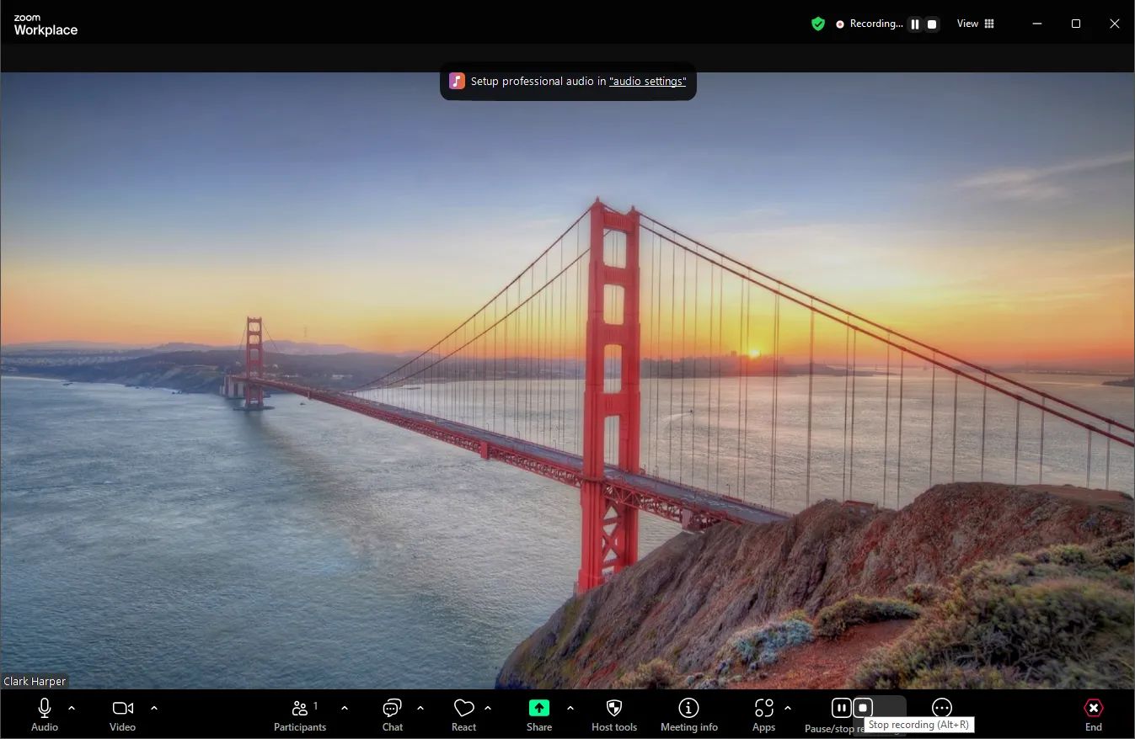Stop recording from top bar
The height and width of the screenshot is (739, 1135).
(x=932, y=24)
